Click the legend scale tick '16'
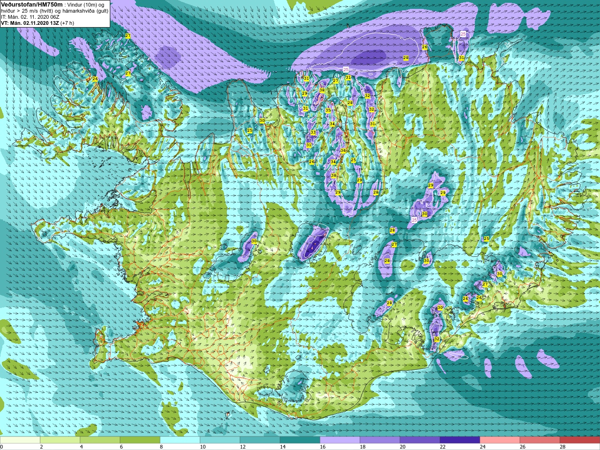This screenshot has width=600, height=450. point(322,447)
